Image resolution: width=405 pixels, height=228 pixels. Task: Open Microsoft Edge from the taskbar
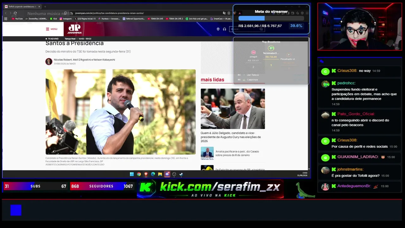pyautogui.click(x=153, y=174)
